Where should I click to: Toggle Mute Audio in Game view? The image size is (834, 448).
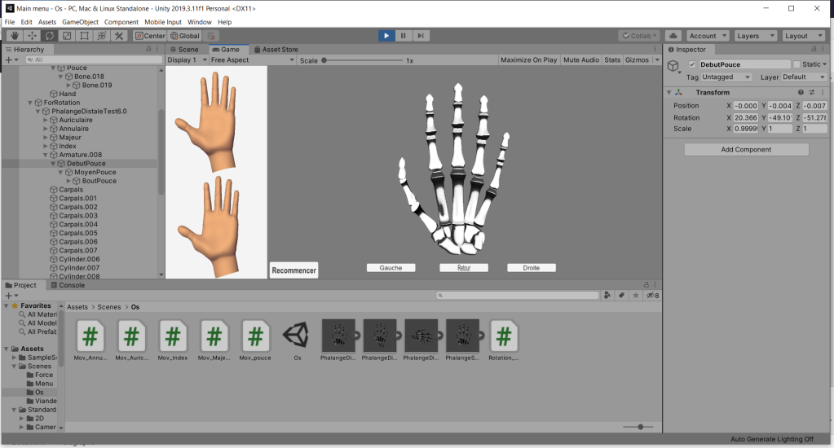tap(581, 60)
